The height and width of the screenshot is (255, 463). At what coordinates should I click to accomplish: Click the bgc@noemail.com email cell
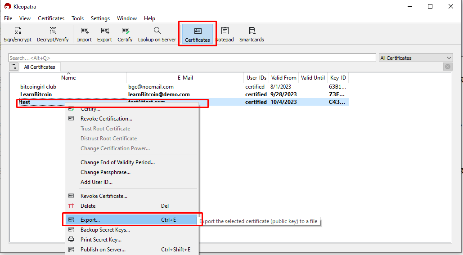coord(151,87)
